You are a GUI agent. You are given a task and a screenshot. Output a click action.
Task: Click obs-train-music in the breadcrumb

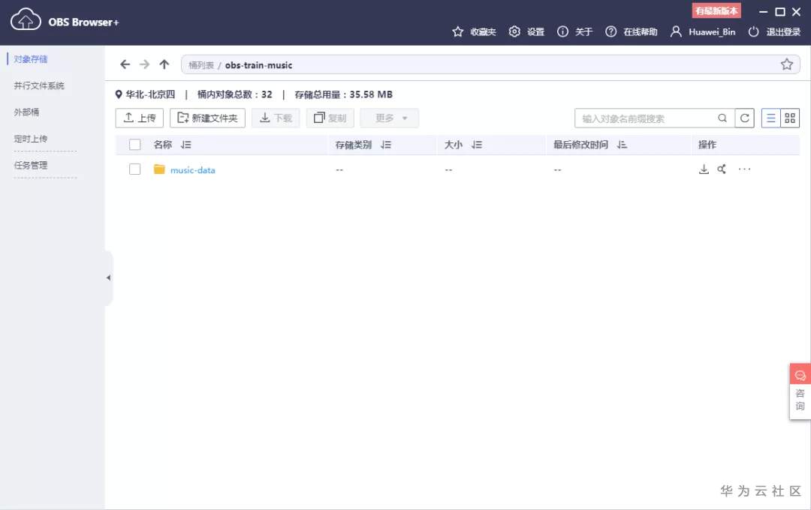258,65
